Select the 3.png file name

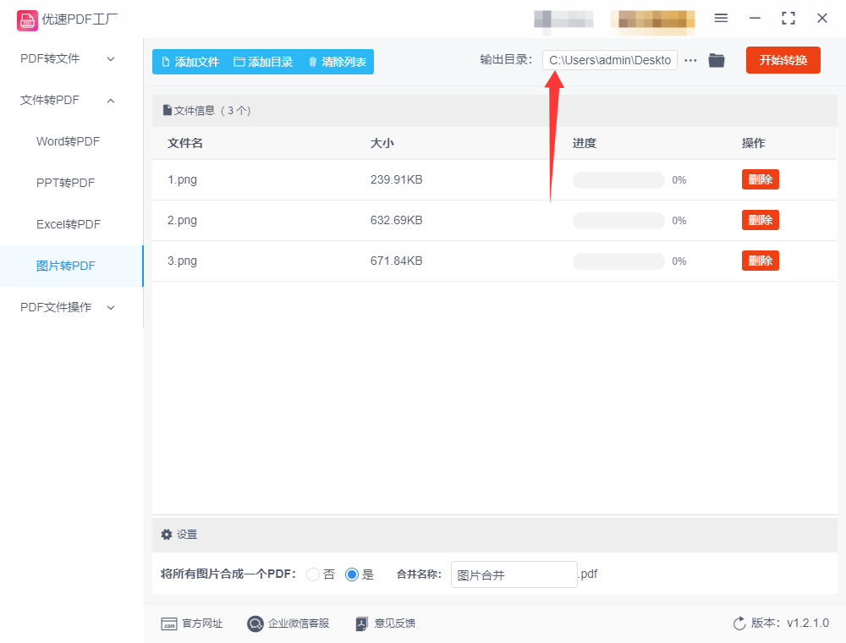point(182,261)
